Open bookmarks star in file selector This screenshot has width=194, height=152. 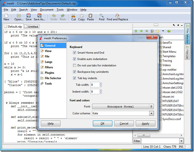pyautogui.click(x=158, y=31)
